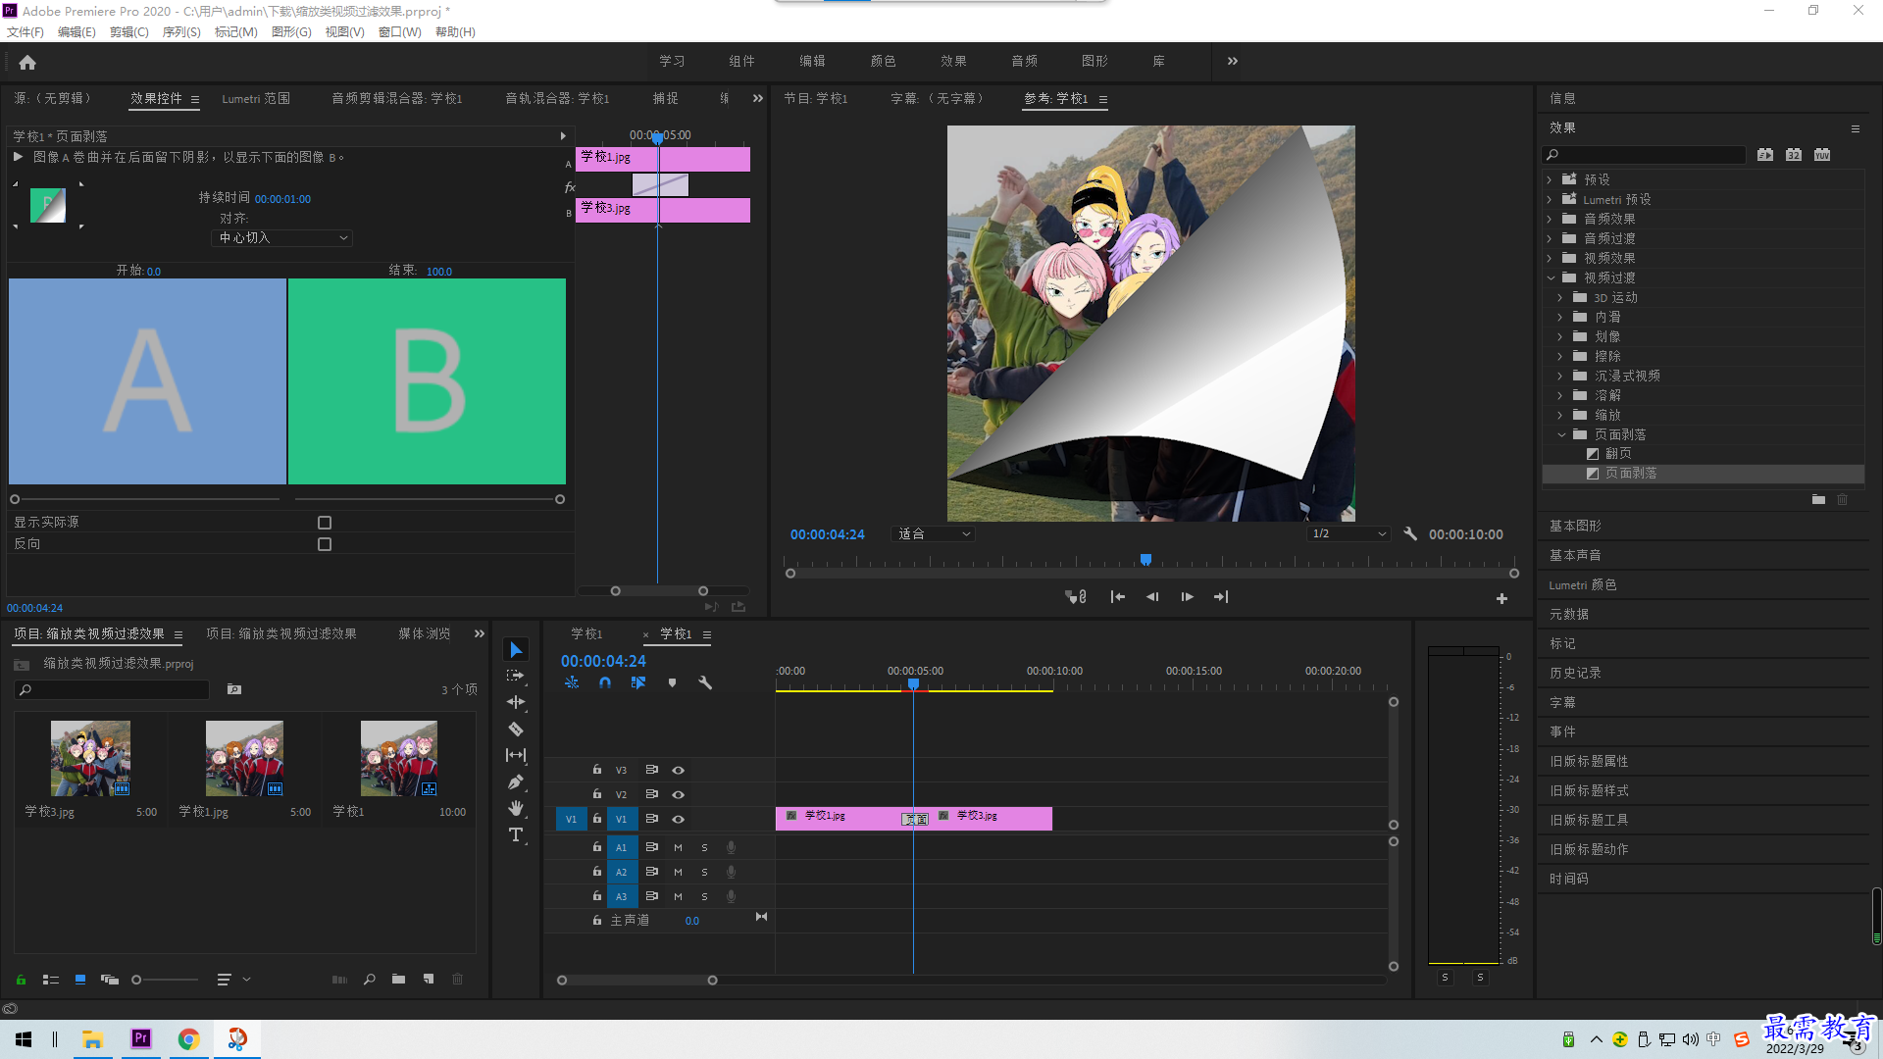1883x1059 pixels.
Task: Solo audio track A2
Action: pyautogui.click(x=704, y=872)
